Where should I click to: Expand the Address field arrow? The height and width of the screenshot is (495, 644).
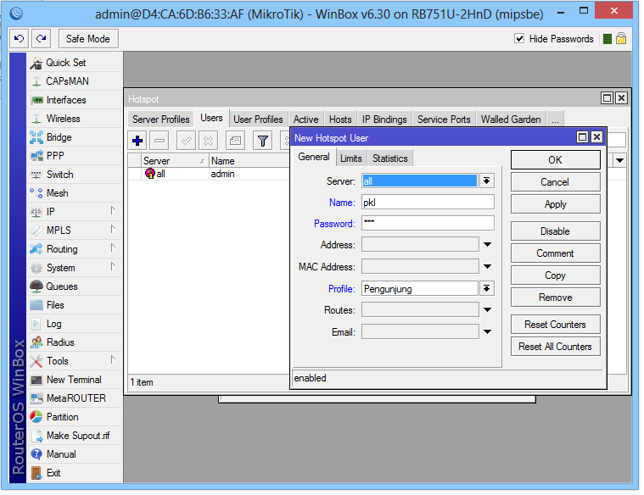pos(488,245)
